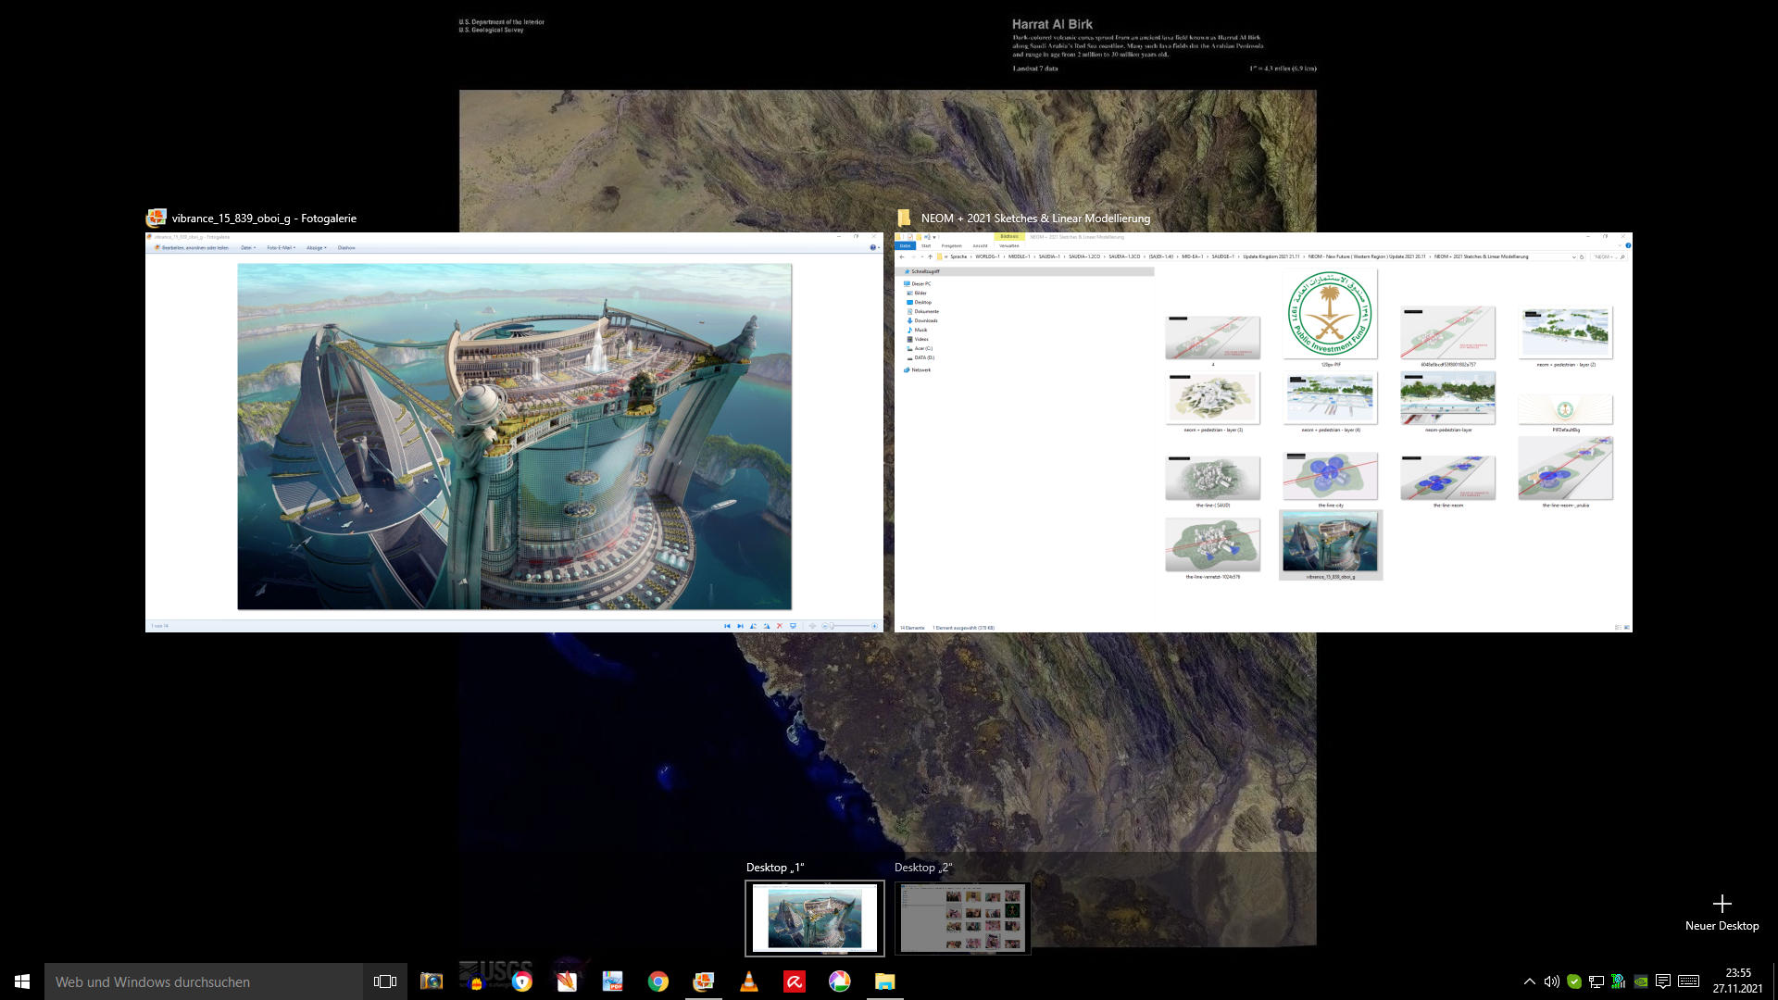
Task: Open the browser icon with the lock symbol
Action: (x=521, y=981)
